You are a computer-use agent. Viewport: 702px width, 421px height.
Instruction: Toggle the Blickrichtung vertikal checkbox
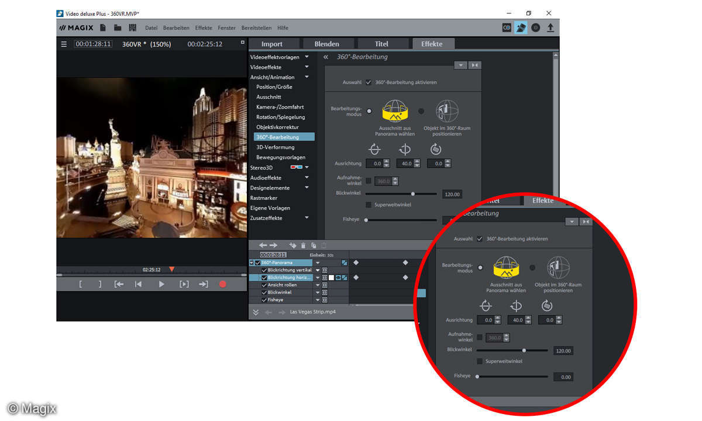pyautogui.click(x=264, y=270)
